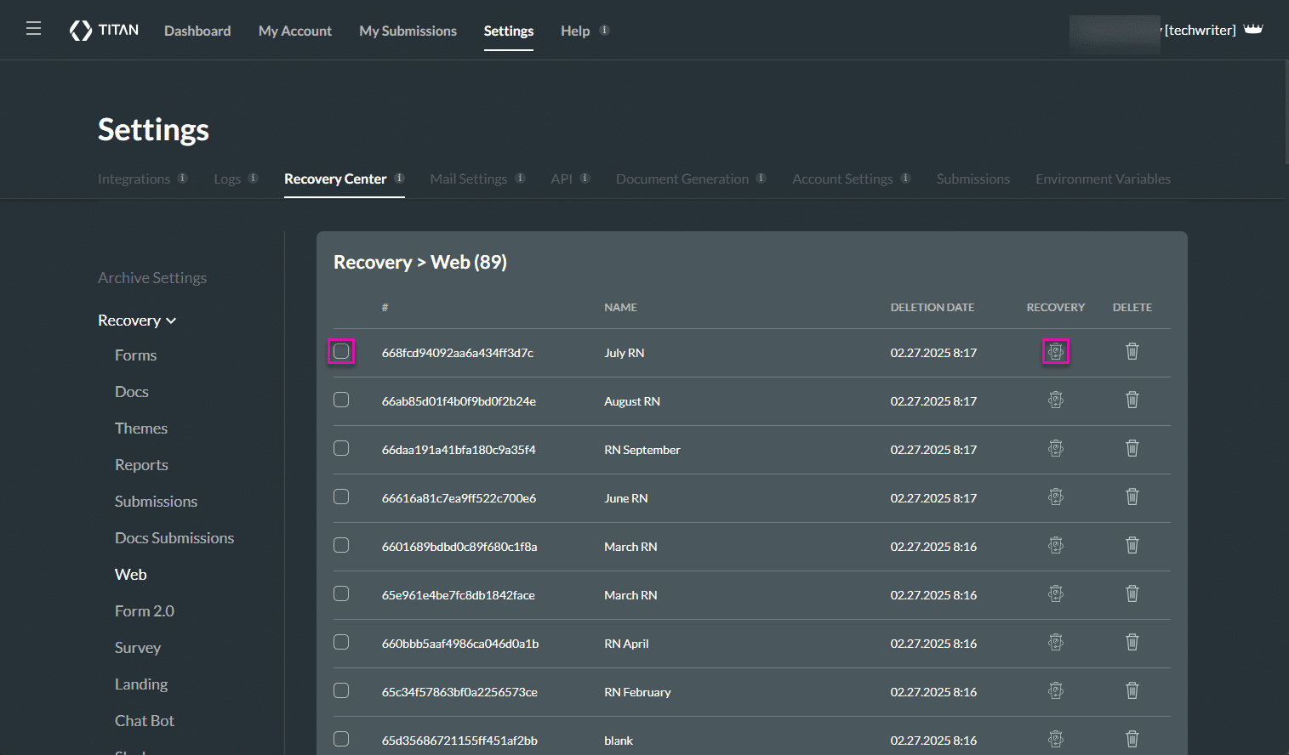The height and width of the screenshot is (755, 1289).
Task: Switch to the Mail Settings tab
Action: click(468, 179)
